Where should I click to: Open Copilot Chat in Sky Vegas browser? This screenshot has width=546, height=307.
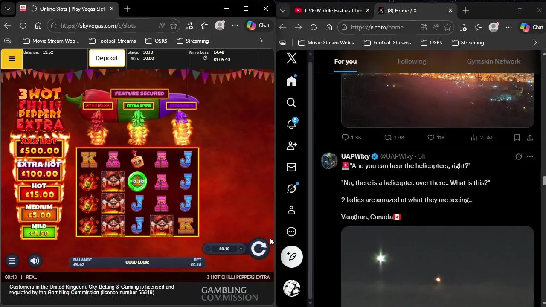point(258,26)
